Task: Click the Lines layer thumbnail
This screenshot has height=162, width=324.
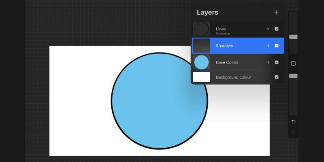Action: coord(201,29)
